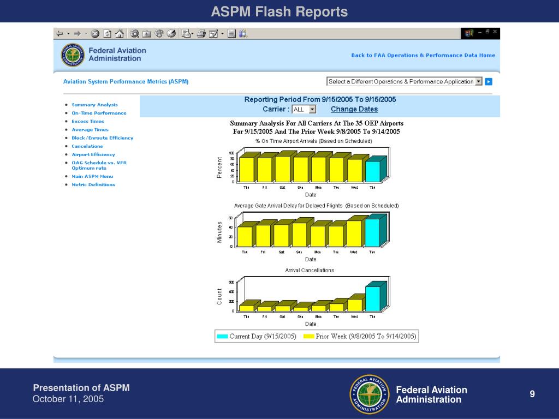
Task: Open Cancelations report link
Action: (87, 146)
